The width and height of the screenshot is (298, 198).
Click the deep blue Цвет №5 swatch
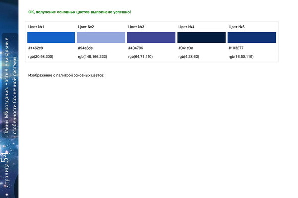pos(252,37)
